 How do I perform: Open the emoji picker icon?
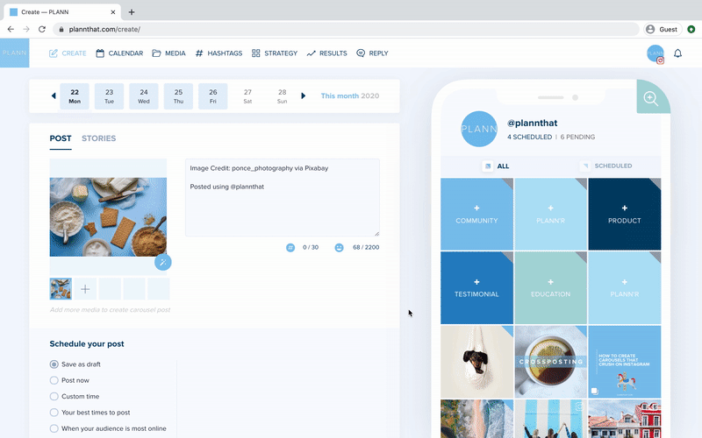click(339, 248)
